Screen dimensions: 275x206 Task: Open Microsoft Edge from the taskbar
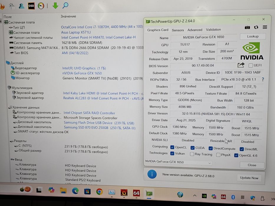coord(75,191)
